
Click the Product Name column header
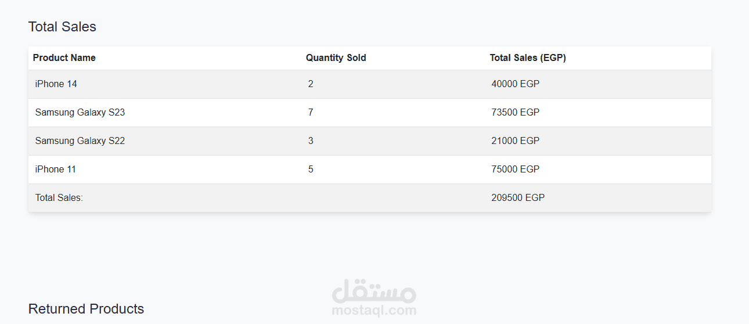(64, 58)
